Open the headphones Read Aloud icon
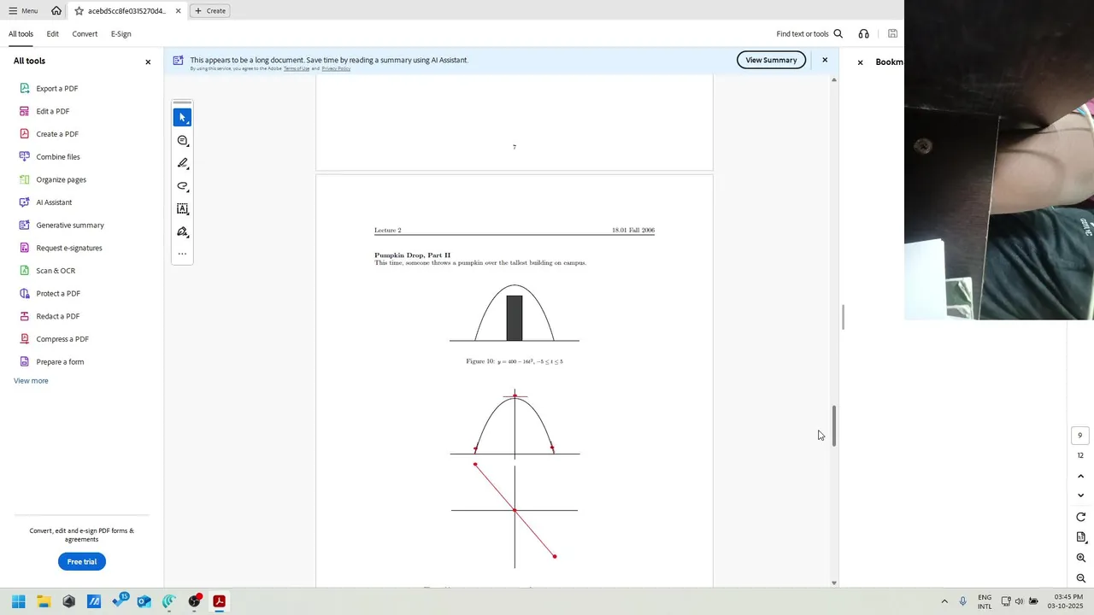The width and height of the screenshot is (1094, 615). tap(863, 34)
